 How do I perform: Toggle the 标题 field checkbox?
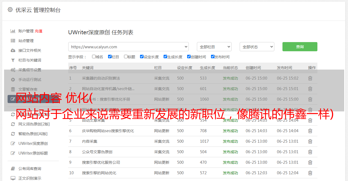(126, 57)
